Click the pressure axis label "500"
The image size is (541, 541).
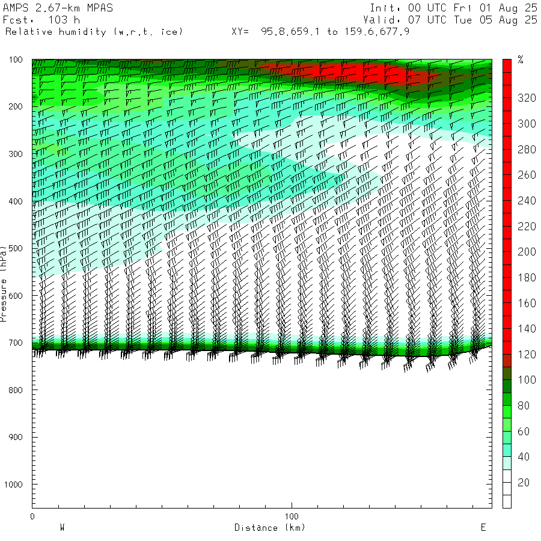coord(16,248)
